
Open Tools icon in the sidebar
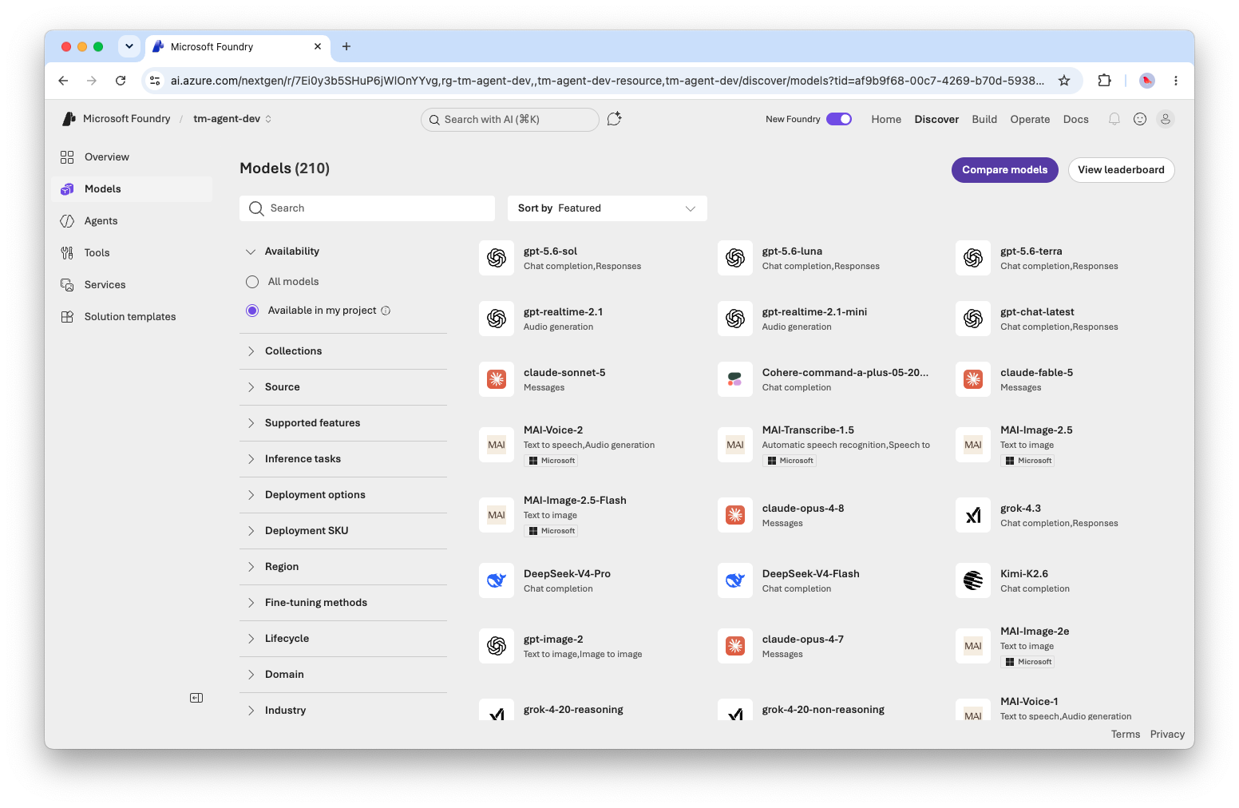67,253
